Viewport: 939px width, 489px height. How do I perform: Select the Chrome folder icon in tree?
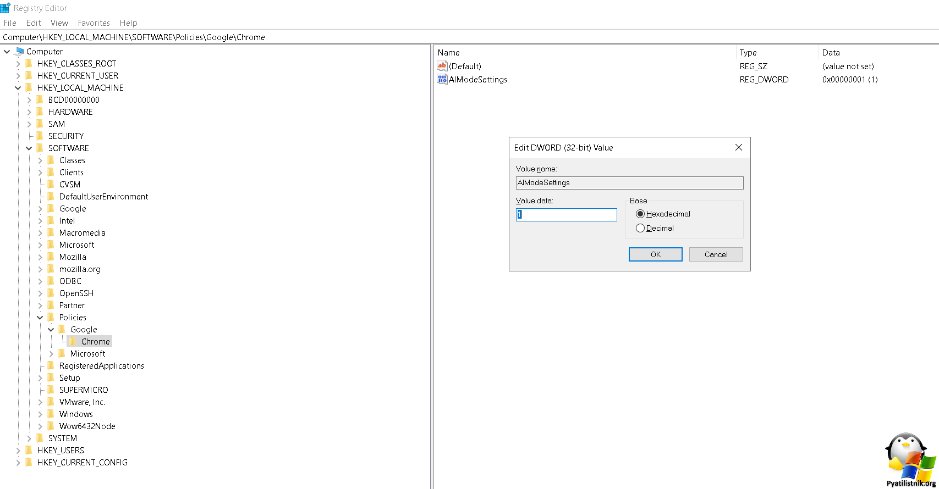pyautogui.click(x=73, y=342)
